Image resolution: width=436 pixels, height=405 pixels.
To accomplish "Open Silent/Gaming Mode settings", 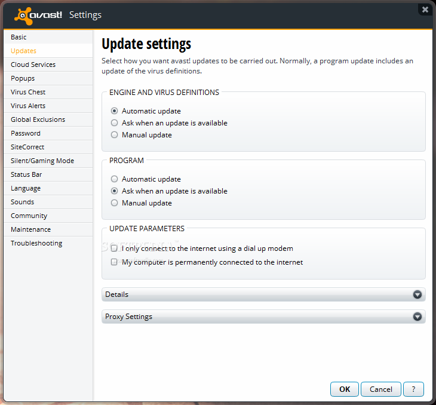I will coord(48,161).
